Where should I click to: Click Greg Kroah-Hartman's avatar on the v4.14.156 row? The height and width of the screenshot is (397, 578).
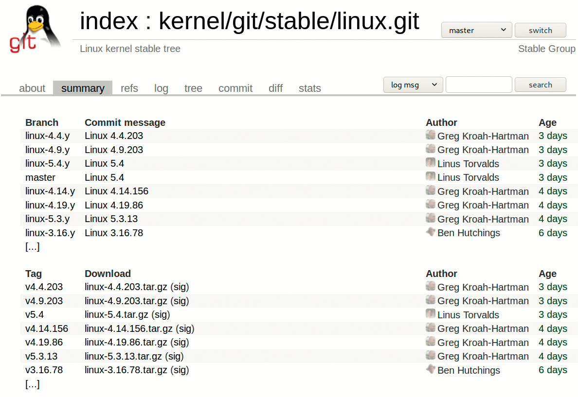(x=431, y=328)
